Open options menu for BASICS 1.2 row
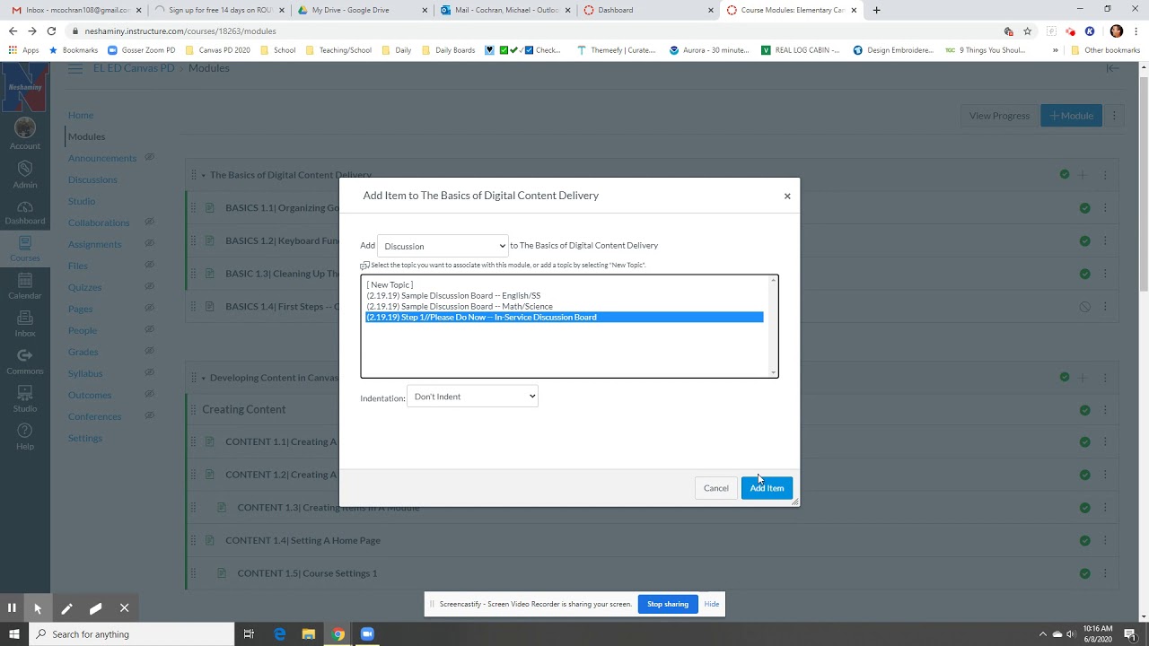This screenshot has height=646, width=1149. pos(1105,240)
